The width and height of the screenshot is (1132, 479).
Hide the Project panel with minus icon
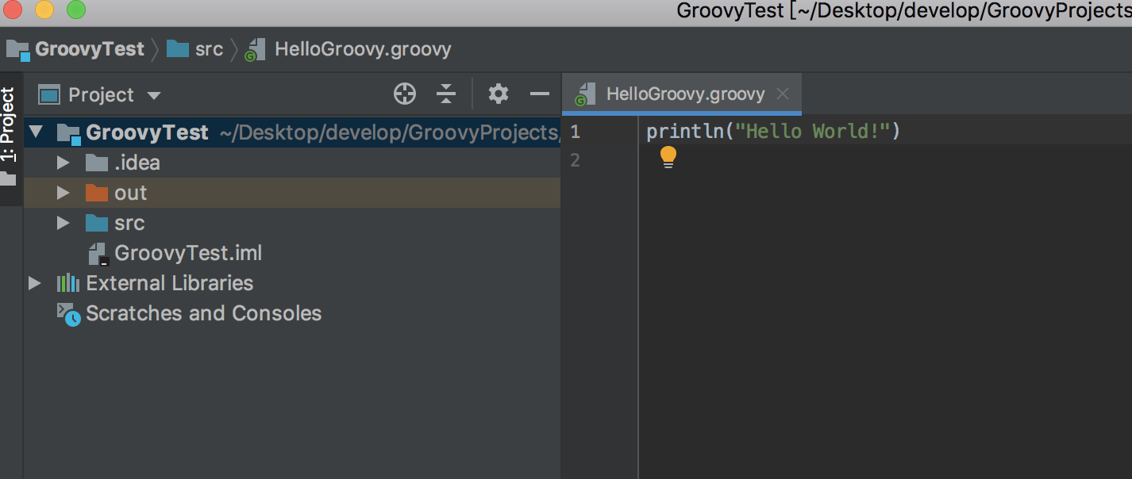pos(540,94)
